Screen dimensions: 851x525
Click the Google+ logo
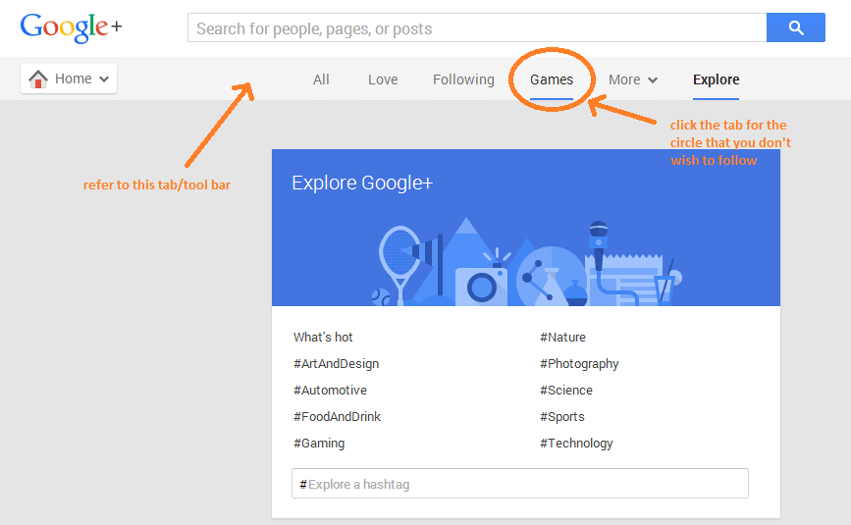click(x=71, y=27)
